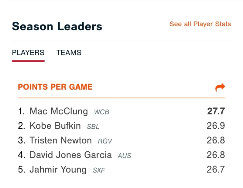This screenshot has height=188, width=243.
Task: Click Mac McClung's 27.7 points value
Action: point(216,111)
